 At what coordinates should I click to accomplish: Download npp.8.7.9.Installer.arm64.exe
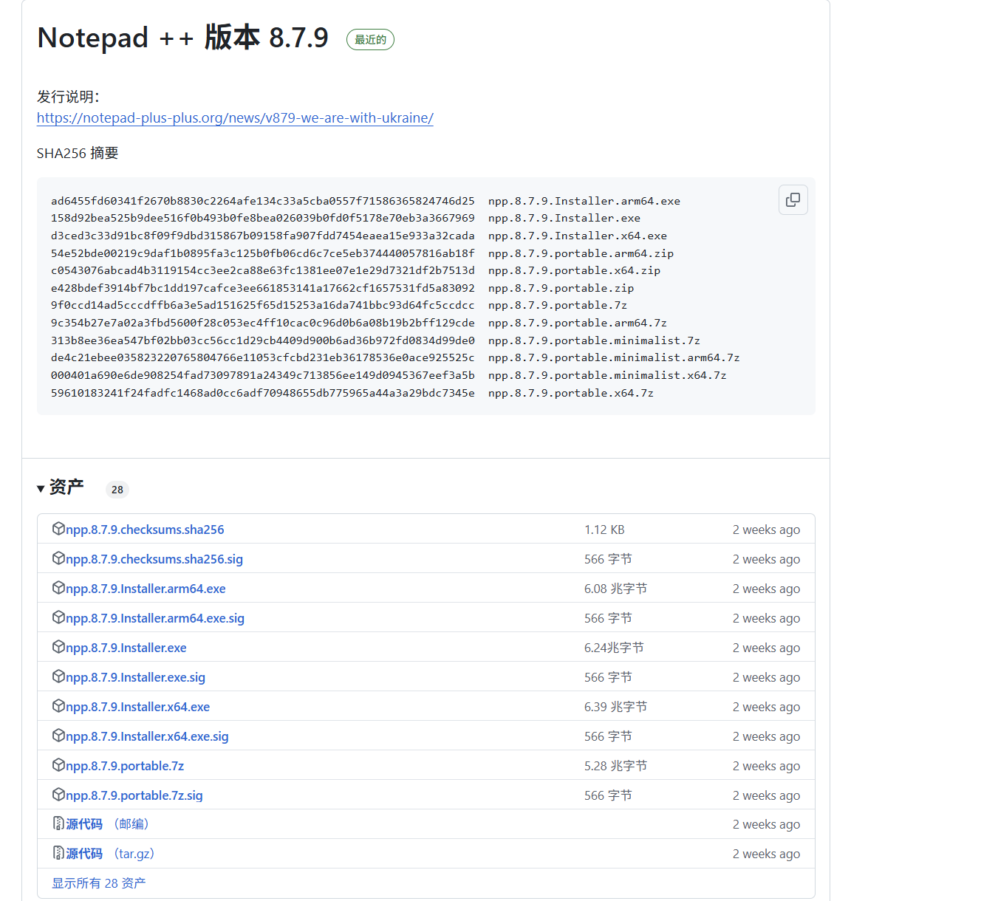point(146,589)
